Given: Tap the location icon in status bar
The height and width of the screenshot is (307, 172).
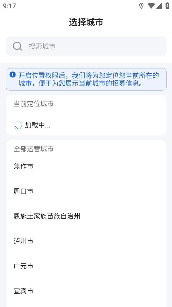Looking at the screenshot, I should (x=141, y=6).
